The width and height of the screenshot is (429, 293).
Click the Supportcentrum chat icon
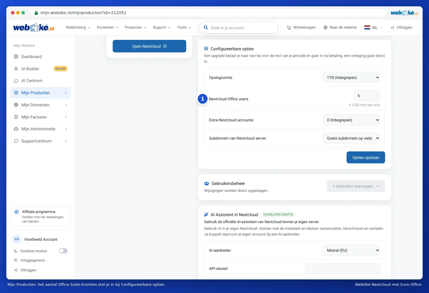coord(16,141)
